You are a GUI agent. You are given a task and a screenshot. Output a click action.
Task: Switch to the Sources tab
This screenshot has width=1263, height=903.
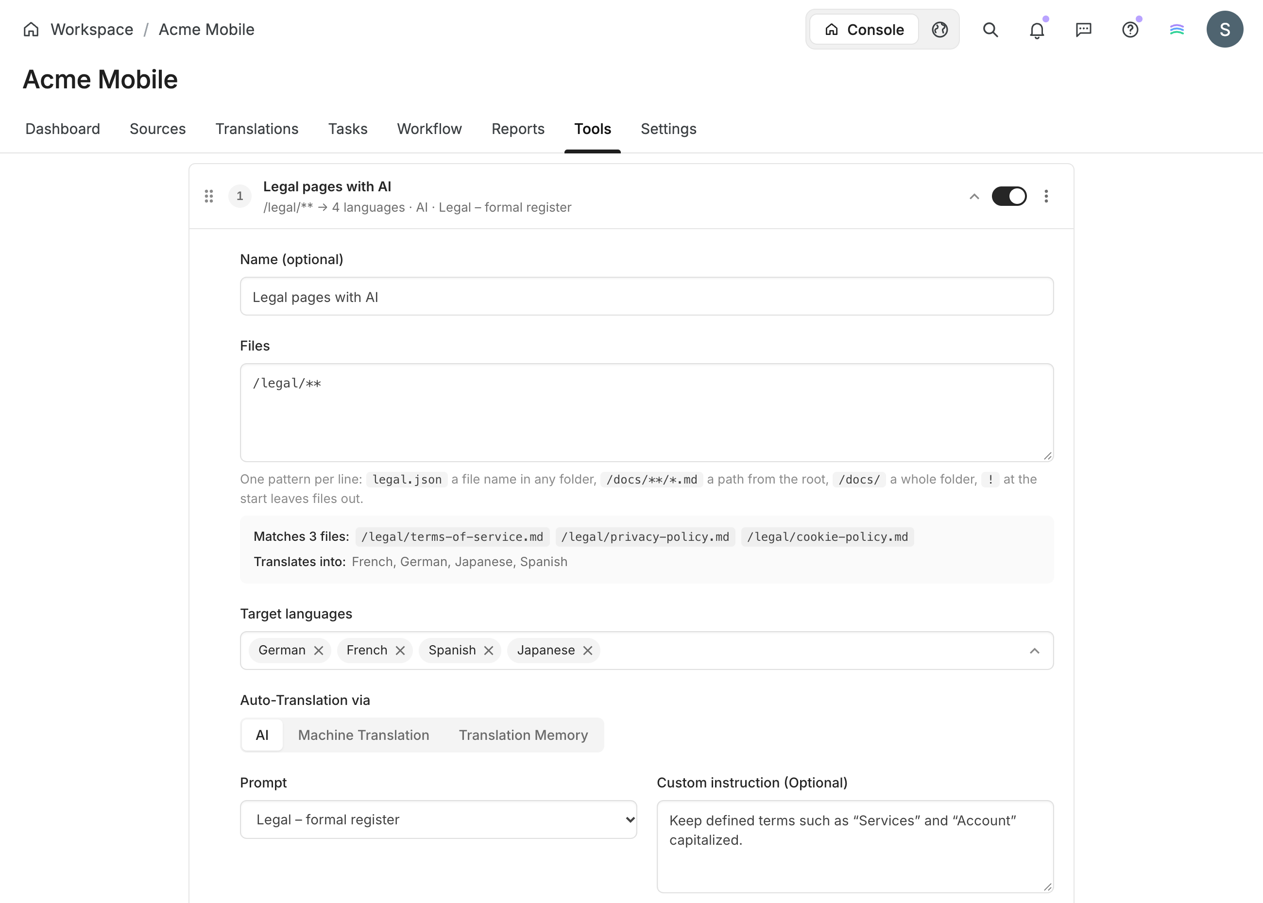click(157, 129)
